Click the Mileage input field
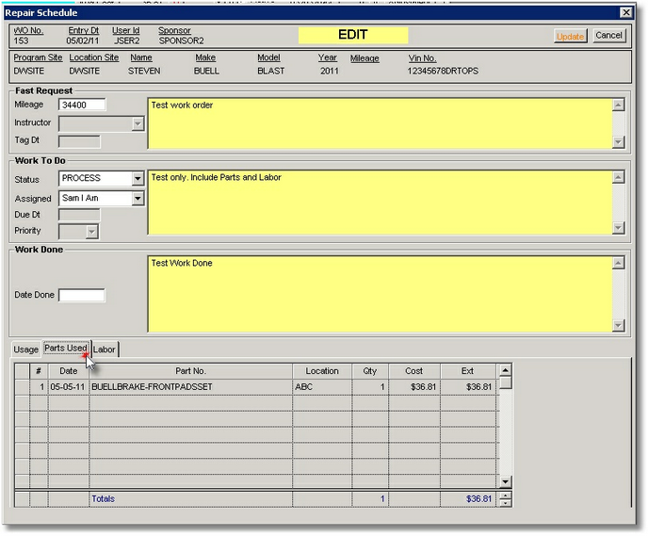648x536 pixels. coord(82,105)
